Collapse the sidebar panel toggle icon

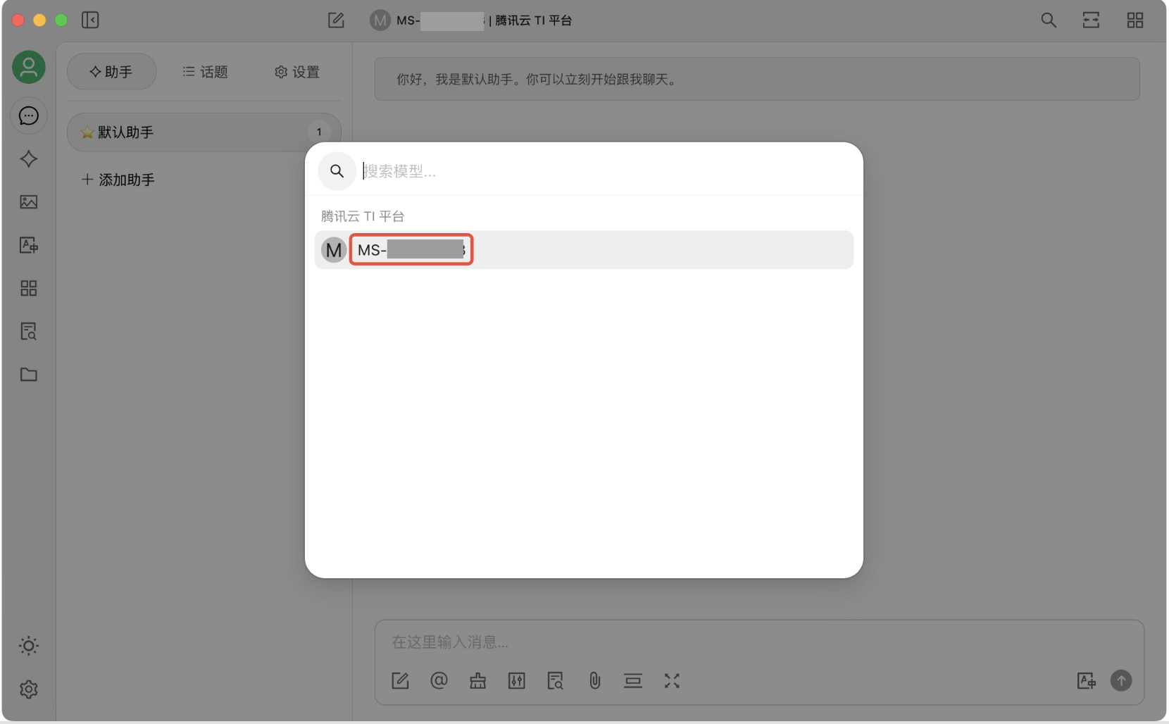(90, 20)
